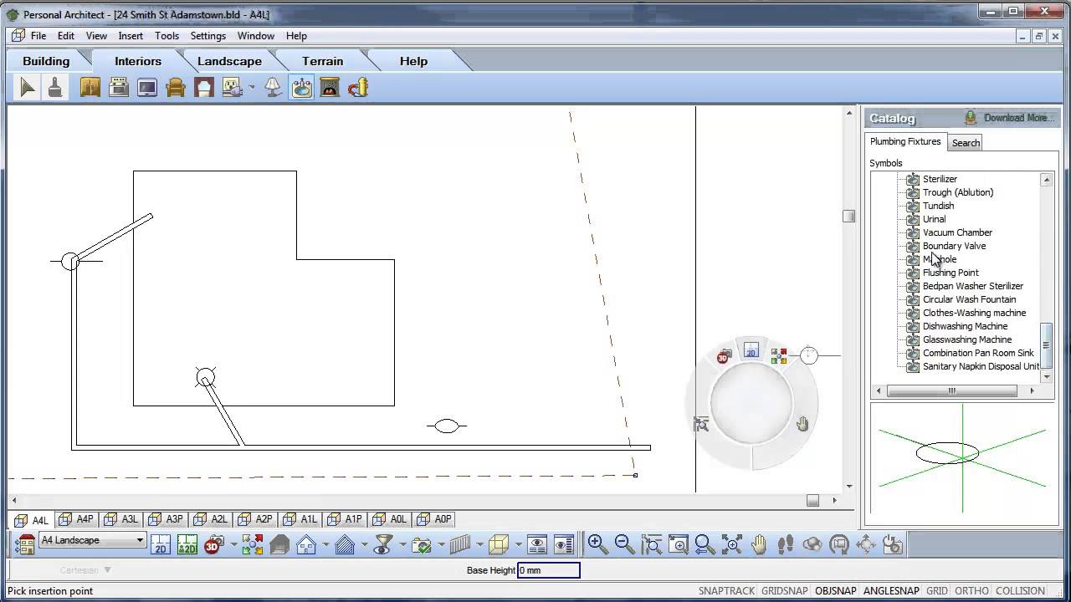Select the Urinal symbol in the catalog
The width and height of the screenshot is (1071, 602).
pyautogui.click(x=934, y=219)
